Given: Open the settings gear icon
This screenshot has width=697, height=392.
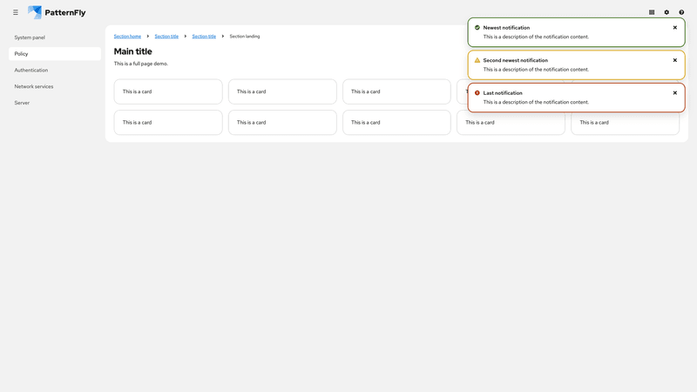Looking at the screenshot, I should click(x=667, y=12).
